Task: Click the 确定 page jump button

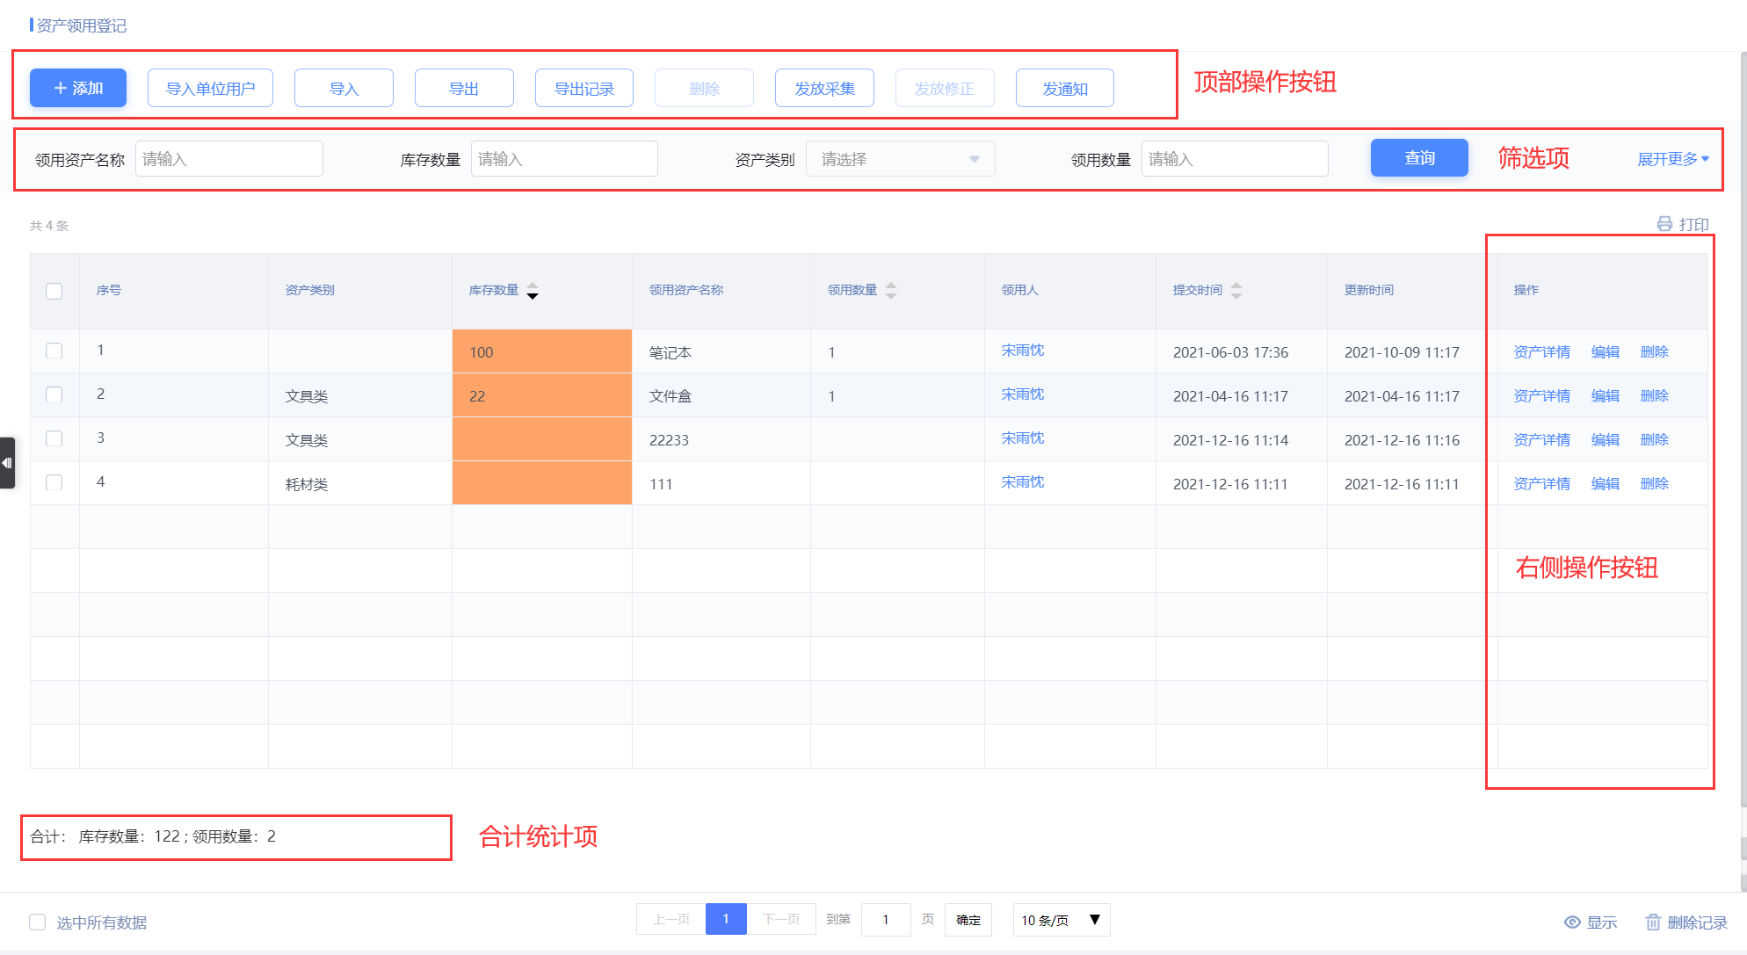Action: [968, 920]
